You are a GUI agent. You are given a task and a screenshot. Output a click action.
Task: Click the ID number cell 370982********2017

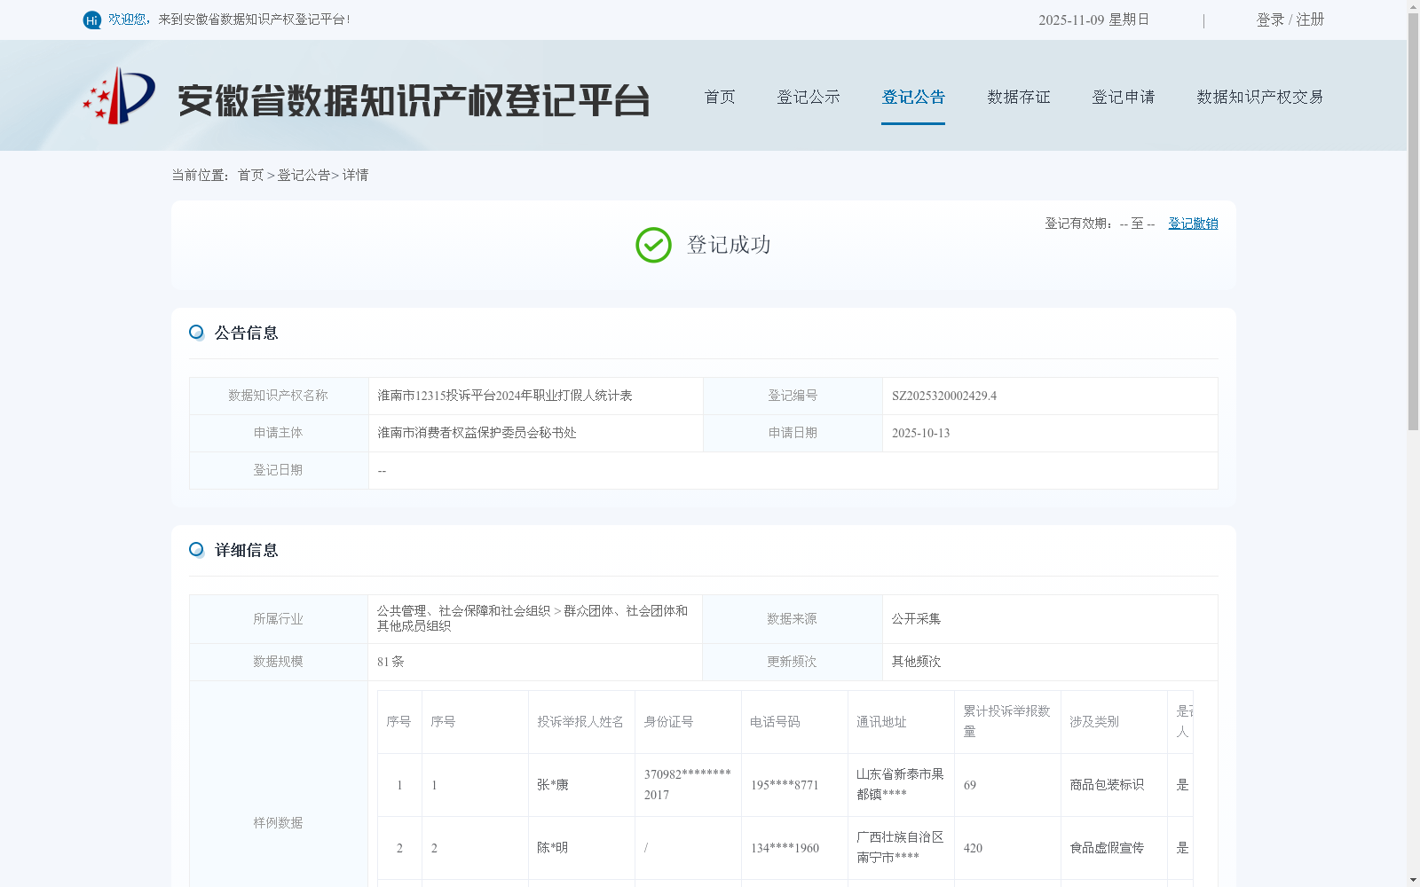tap(688, 784)
